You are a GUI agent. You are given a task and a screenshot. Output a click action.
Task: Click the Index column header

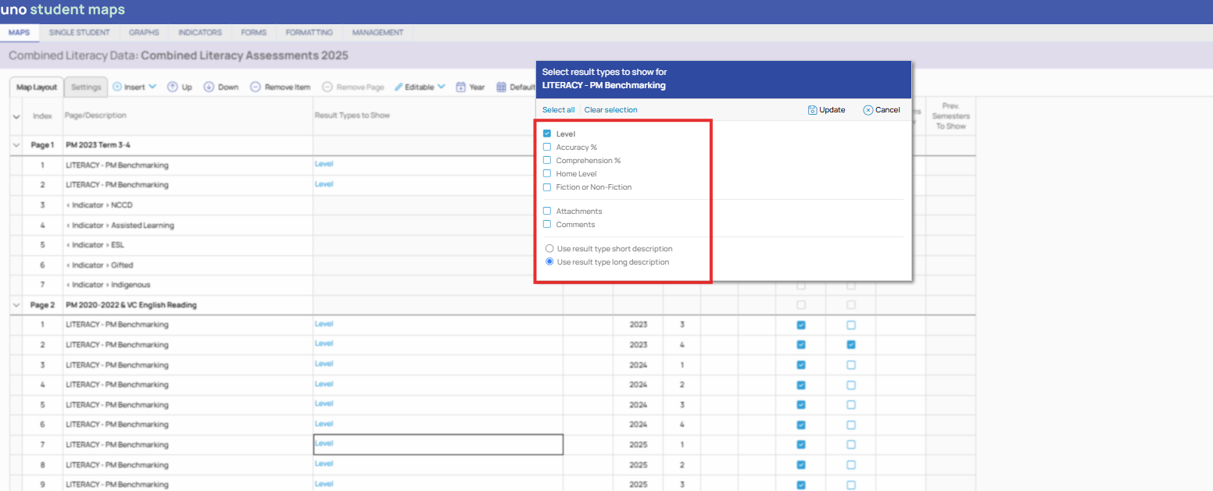[x=42, y=116]
